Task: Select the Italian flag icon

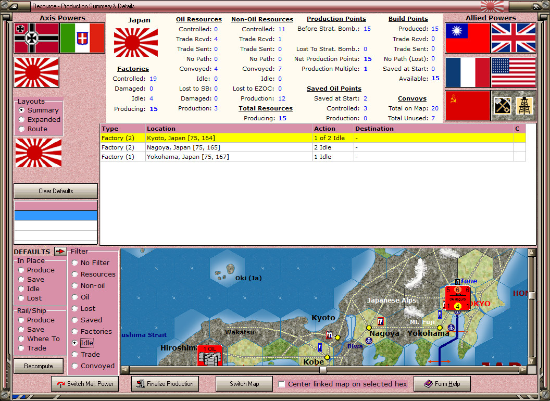Action: tap(82, 39)
